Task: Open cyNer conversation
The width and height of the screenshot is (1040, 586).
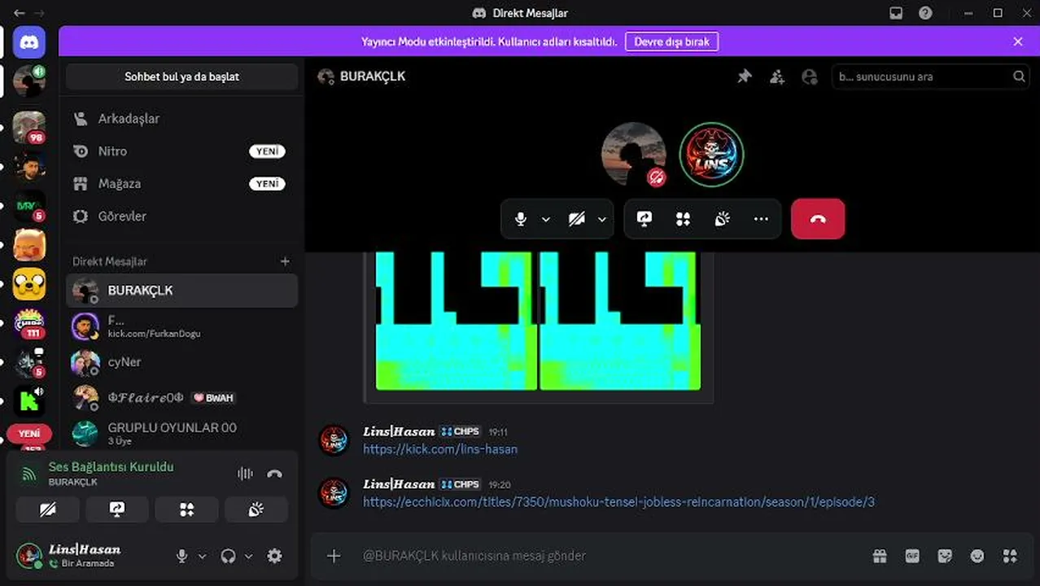Action: point(181,362)
